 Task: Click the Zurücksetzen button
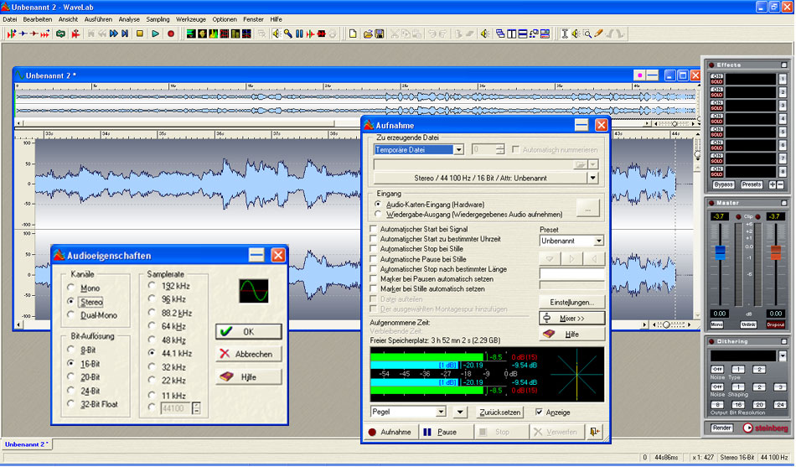(500, 413)
